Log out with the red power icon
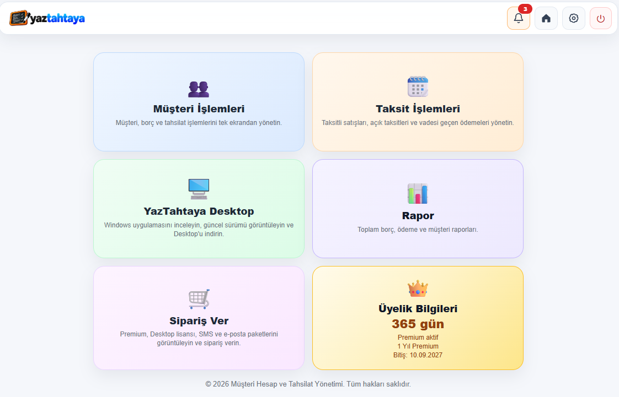This screenshot has height=397, width=619. pyautogui.click(x=601, y=18)
